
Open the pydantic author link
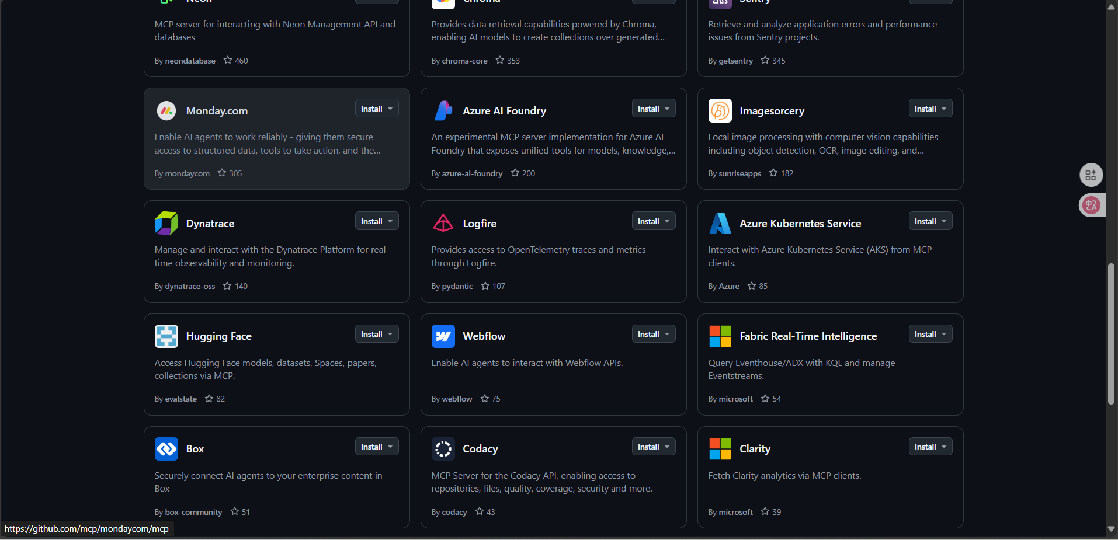457,287
